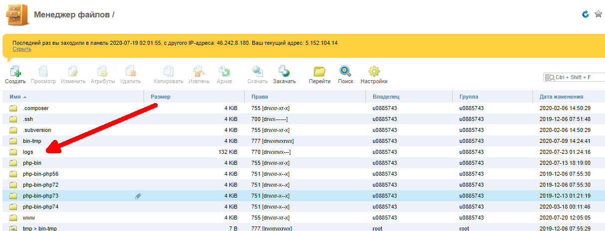Select the bin-tmp folder name
This screenshot has width=605, height=231.
32,141
